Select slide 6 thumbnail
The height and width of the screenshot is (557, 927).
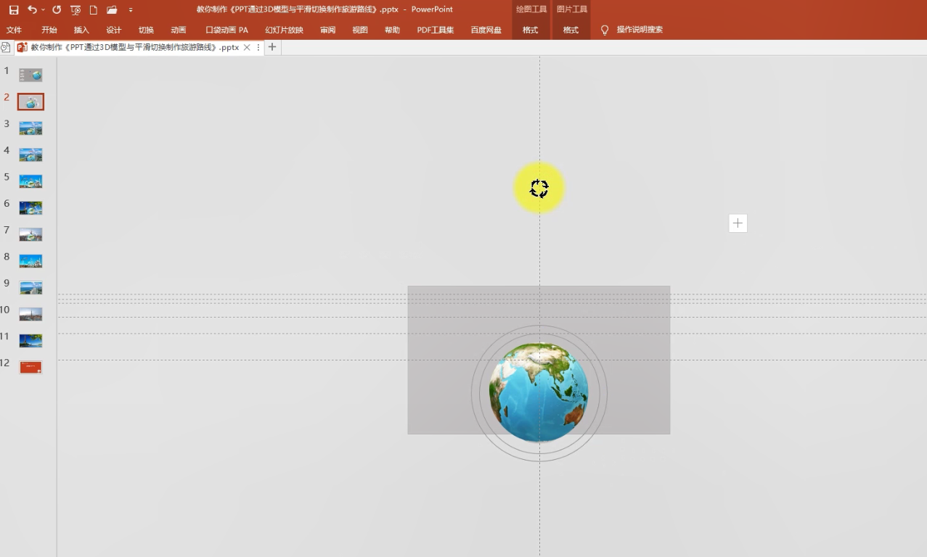[30, 208]
